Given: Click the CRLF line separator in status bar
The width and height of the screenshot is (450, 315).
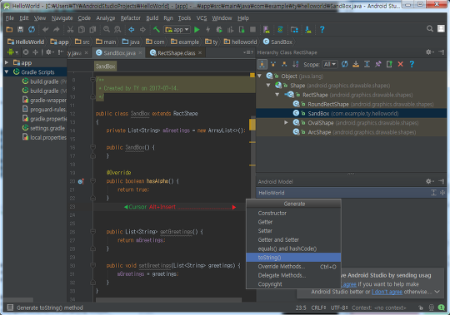Looking at the screenshot, I should [318, 308].
